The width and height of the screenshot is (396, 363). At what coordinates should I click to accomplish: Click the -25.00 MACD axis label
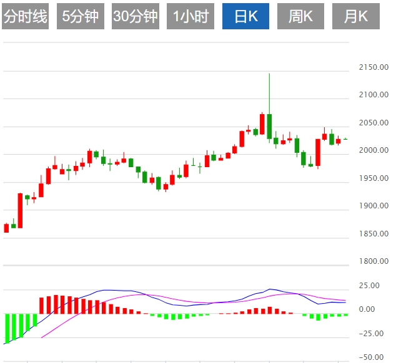pyautogui.click(x=371, y=333)
